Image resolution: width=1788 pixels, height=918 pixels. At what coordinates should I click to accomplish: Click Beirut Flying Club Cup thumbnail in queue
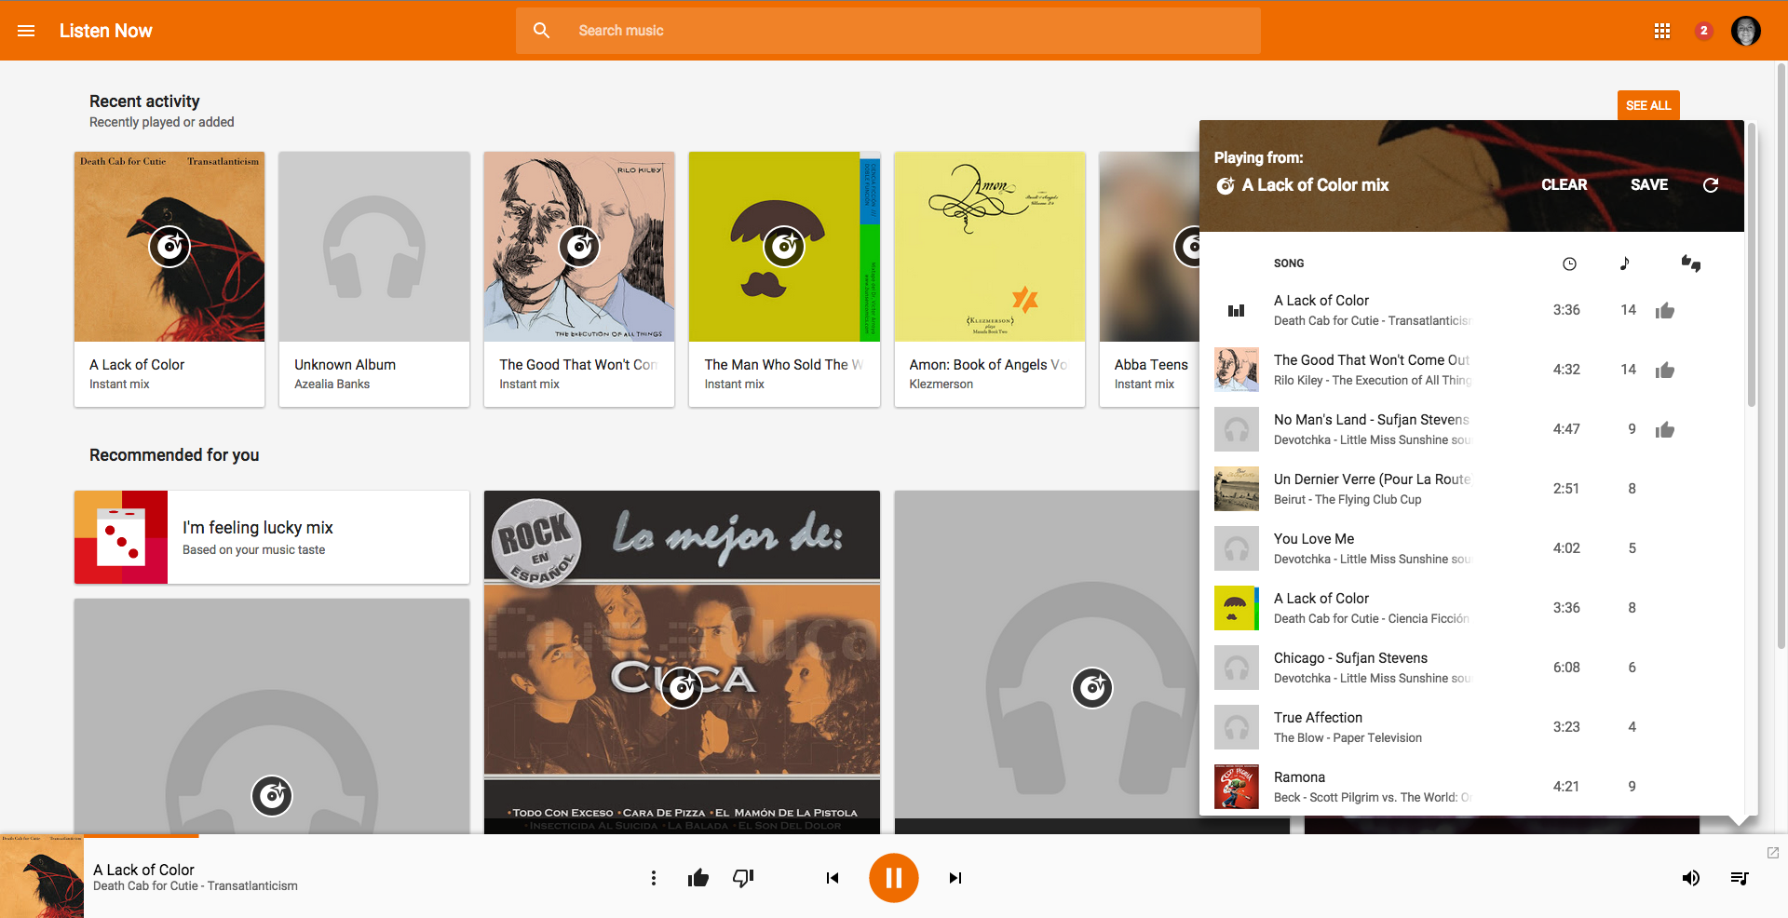(1237, 489)
